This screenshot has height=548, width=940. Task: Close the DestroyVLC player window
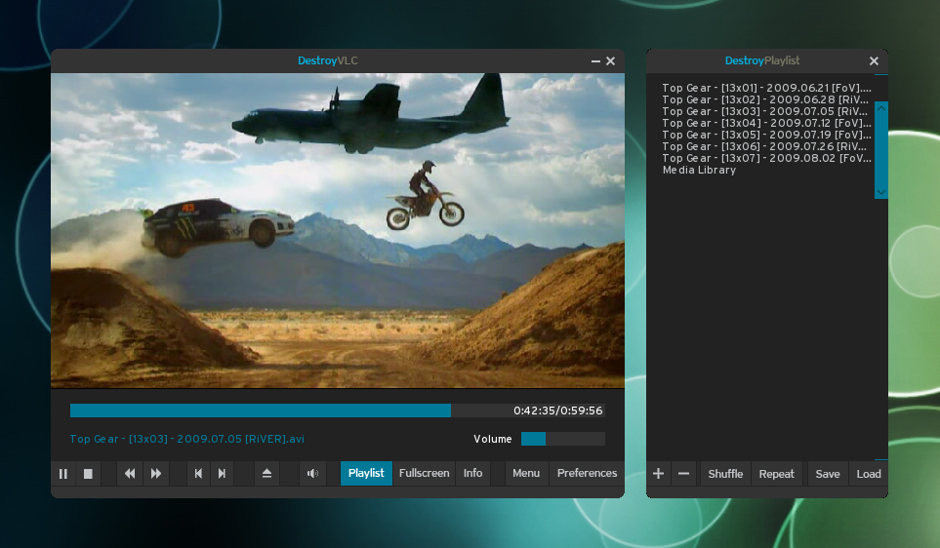coord(610,61)
